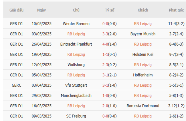Open SC Freiburg team link
The width and height of the screenshot is (186, 121).
click(x=76, y=116)
